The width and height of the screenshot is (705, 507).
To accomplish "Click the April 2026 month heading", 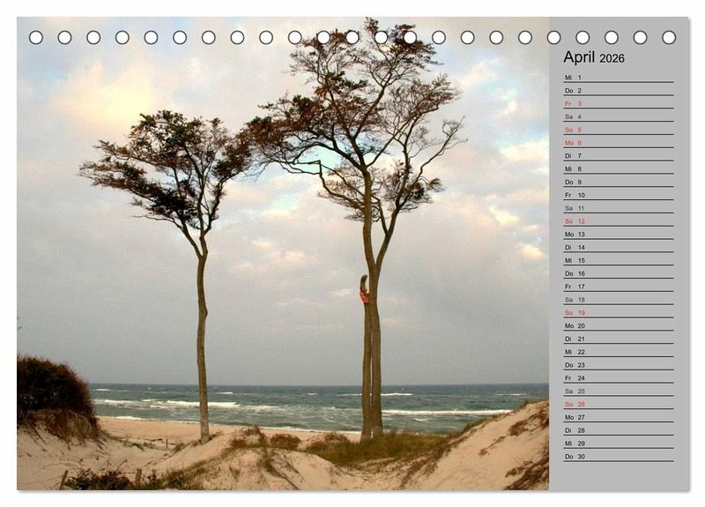I will pos(594,57).
